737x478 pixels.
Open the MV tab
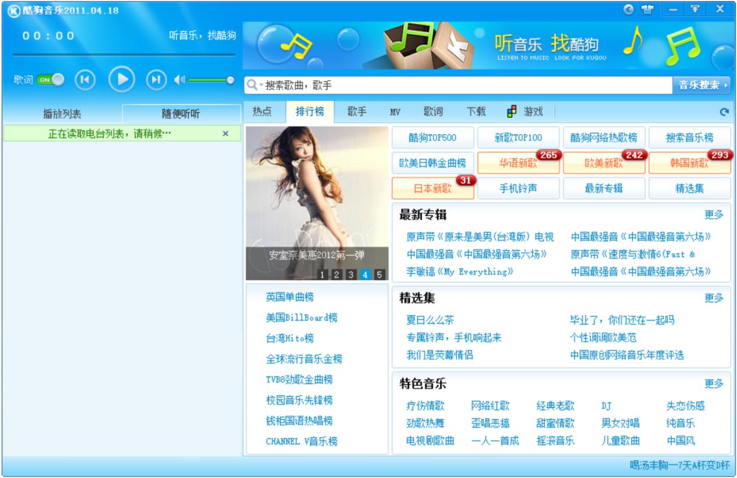[x=395, y=112]
